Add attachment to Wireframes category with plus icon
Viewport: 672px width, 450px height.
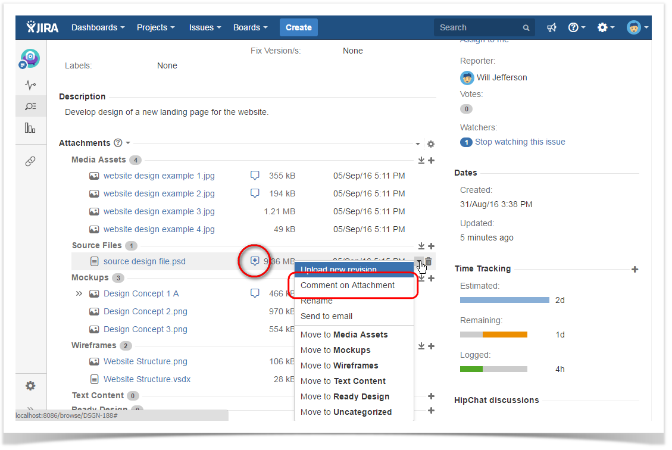pyautogui.click(x=432, y=346)
